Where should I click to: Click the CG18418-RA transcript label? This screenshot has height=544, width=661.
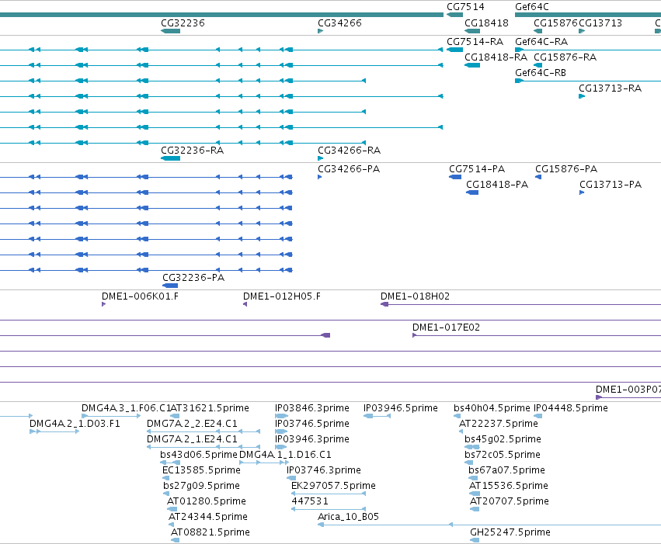(x=496, y=57)
